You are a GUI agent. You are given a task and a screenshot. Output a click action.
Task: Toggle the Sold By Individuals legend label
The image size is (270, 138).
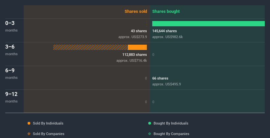coord(48,123)
